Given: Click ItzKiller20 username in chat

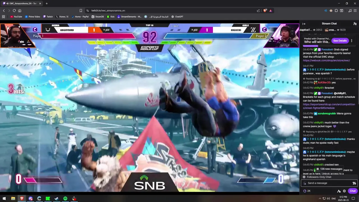Looking at the screenshot, I should 324,82.
